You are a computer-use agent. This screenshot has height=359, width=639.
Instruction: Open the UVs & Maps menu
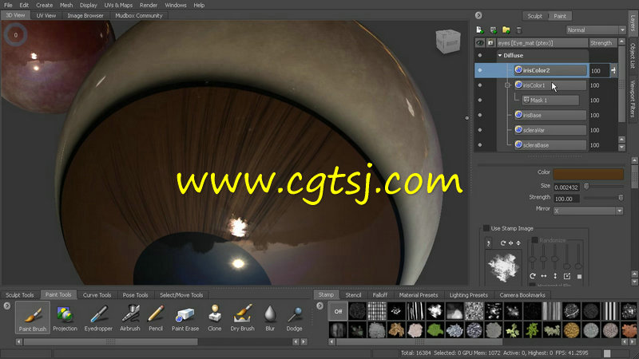(118, 6)
